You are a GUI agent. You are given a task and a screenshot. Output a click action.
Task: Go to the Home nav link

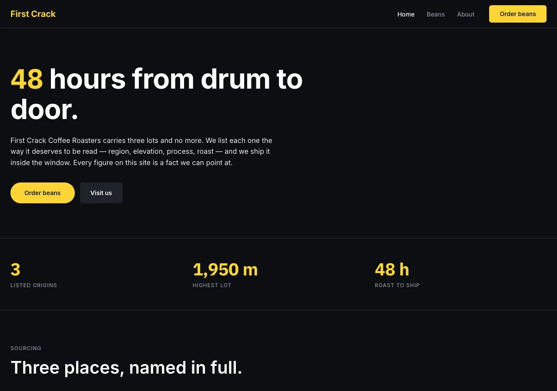click(x=406, y=14)
